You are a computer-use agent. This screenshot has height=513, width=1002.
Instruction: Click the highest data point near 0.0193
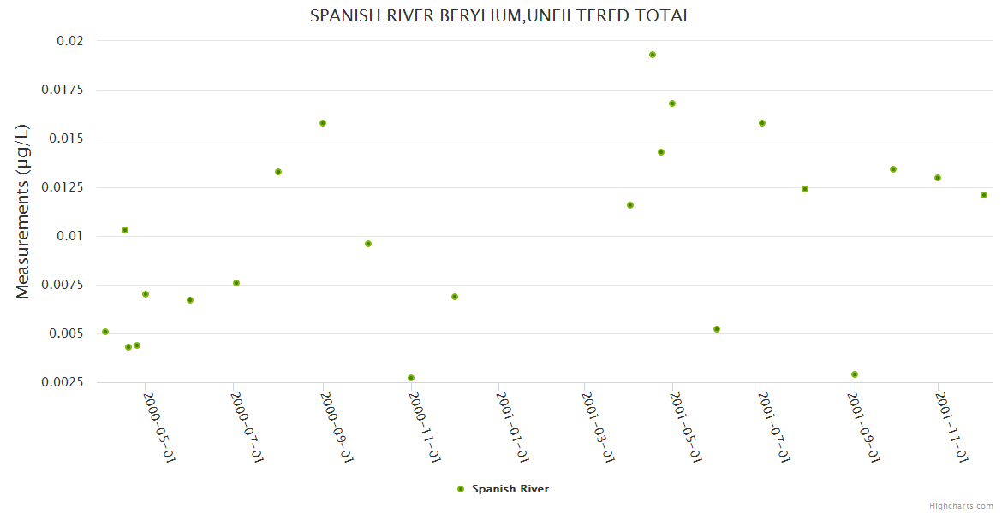point(653,55)
